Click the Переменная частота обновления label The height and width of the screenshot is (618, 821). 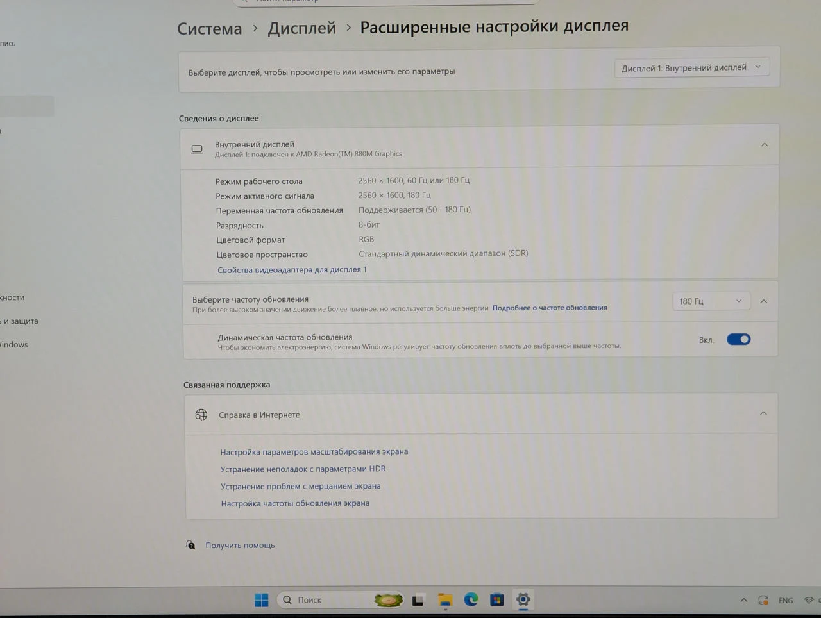coord(280,210)
